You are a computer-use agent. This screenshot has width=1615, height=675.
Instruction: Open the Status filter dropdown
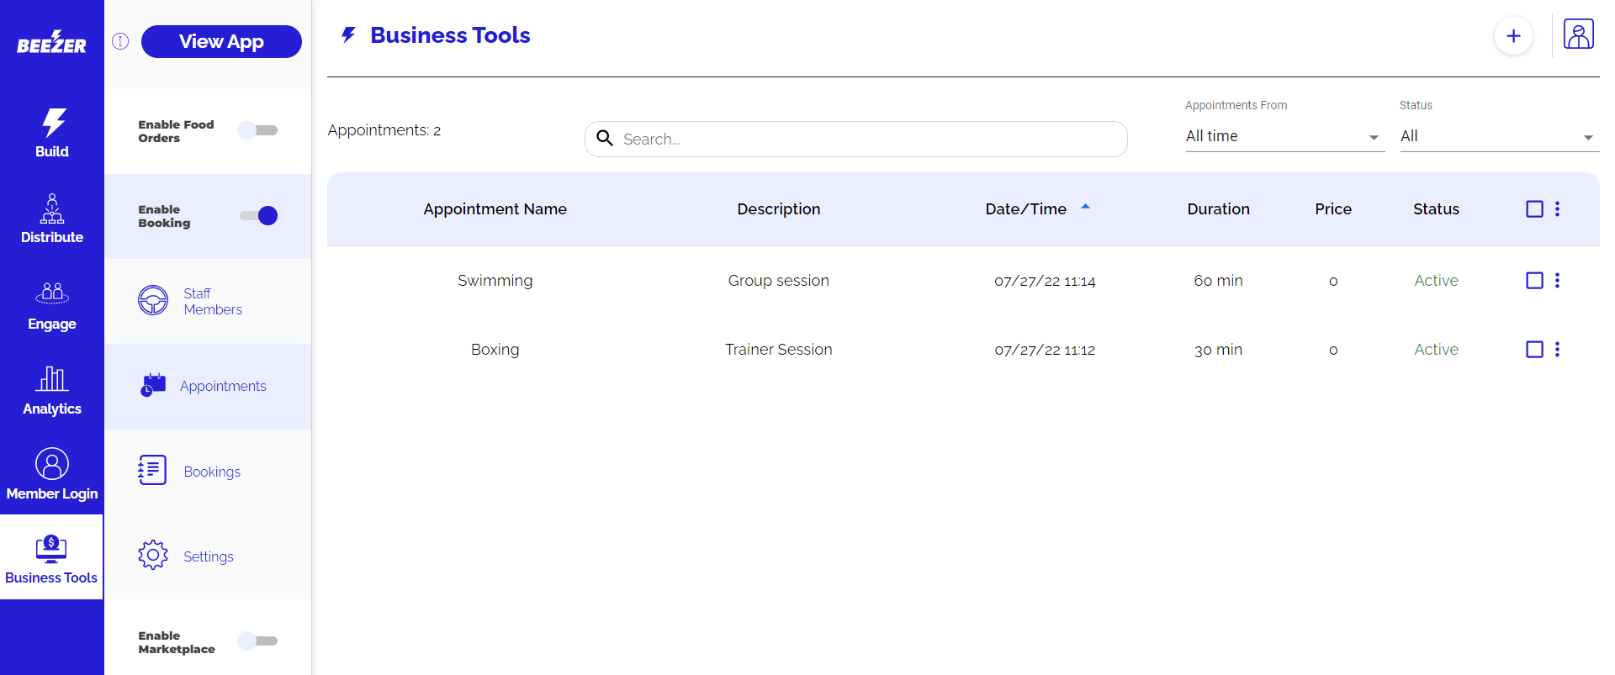click(x=1498, y=136)
